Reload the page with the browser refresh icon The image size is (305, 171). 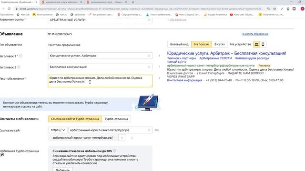tap(9, 9)
